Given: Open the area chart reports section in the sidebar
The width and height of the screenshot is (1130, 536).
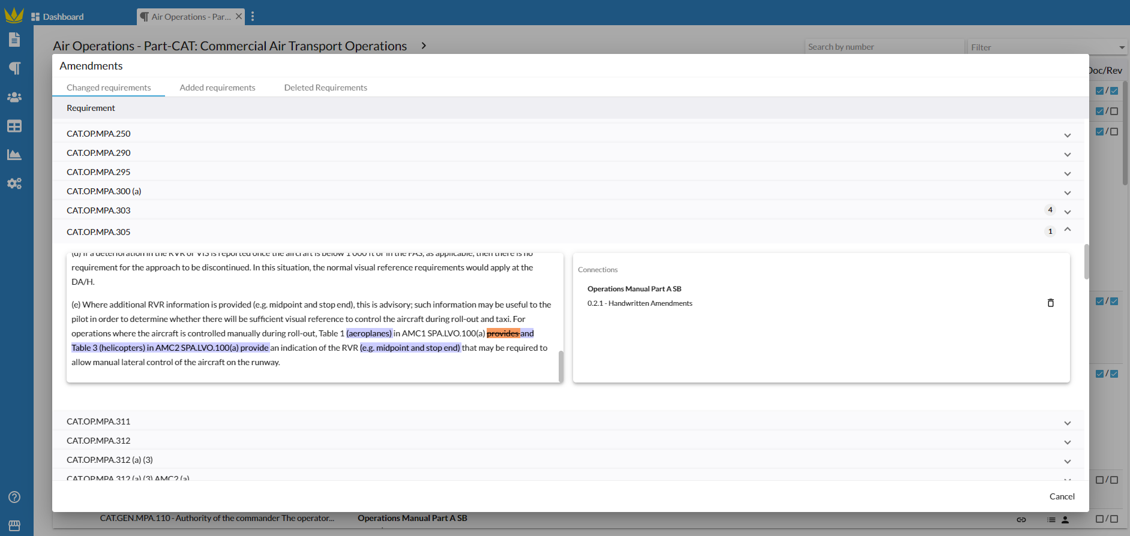Looking at the screenshot, I should pos(14,155).
